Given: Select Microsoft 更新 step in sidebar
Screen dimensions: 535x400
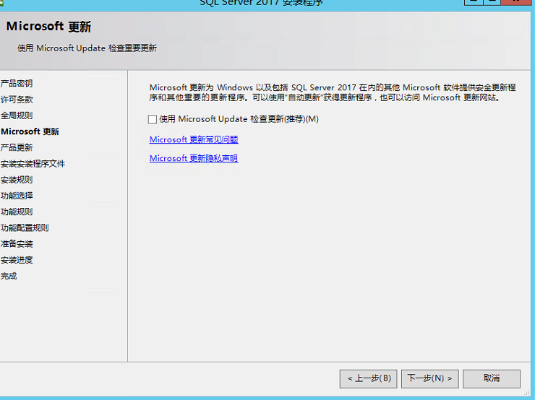Looking at the screenshot, I should coord(30,131).
